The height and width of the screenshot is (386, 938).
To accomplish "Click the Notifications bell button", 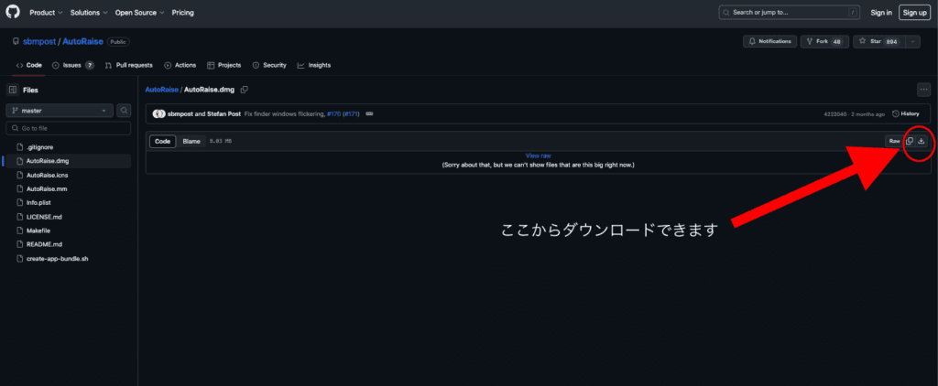I will (x=769, y=41).
